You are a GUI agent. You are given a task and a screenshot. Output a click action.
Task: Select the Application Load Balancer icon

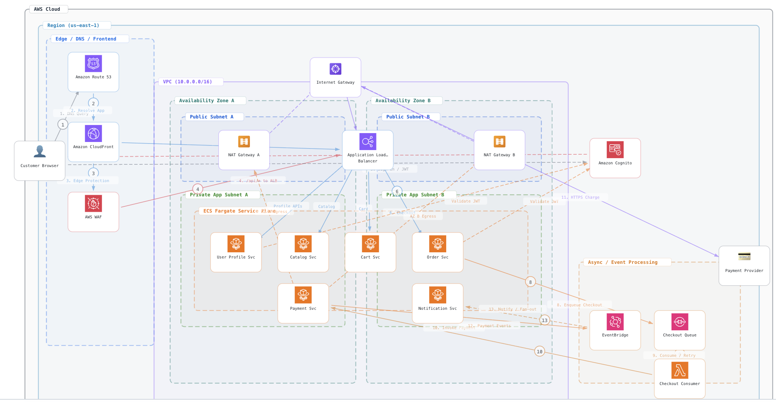[368, 142]
